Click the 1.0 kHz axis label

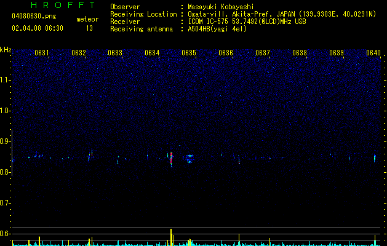point(6,111)
